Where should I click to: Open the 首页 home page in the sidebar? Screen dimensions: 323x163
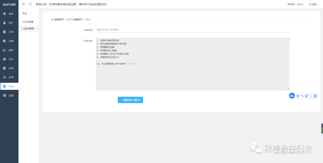pyautogui.click(x=9, y=14)
